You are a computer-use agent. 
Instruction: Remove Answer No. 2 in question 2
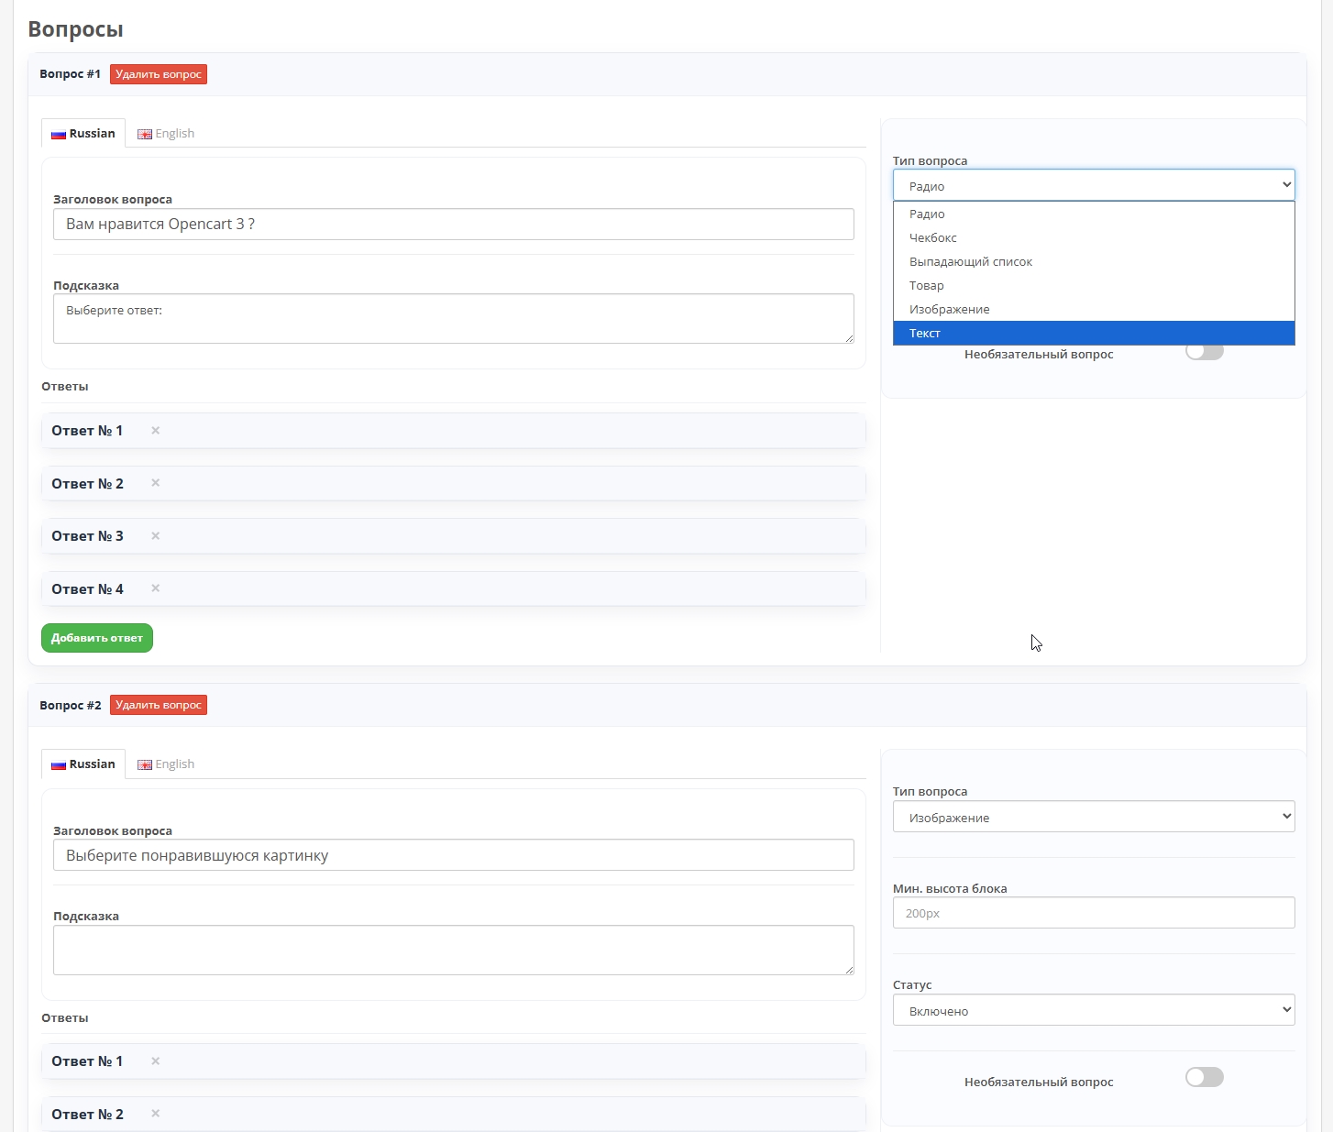point(156,1114)
